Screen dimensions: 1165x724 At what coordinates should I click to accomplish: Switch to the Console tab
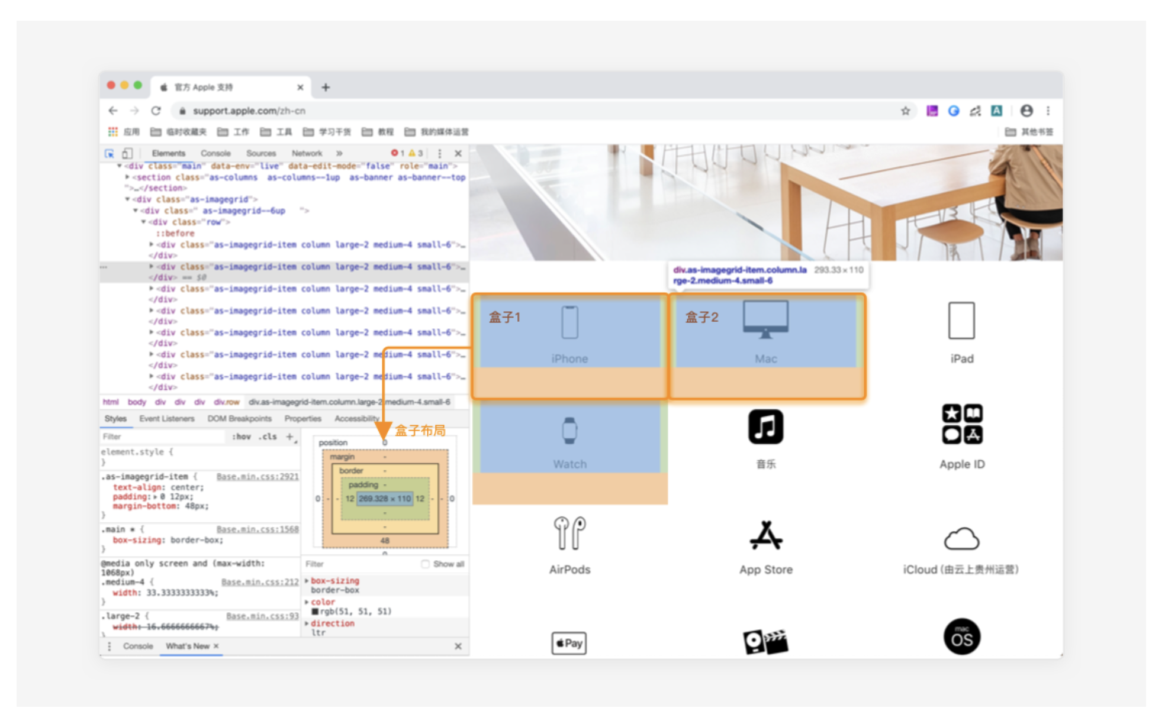pos(215,154)
